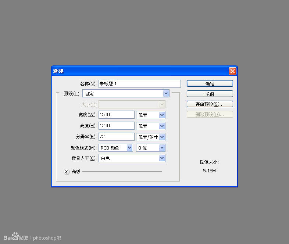Screen dimensions: 289x244
Task: Click the 高度 field with value 1200
Action: coord(117,126)
